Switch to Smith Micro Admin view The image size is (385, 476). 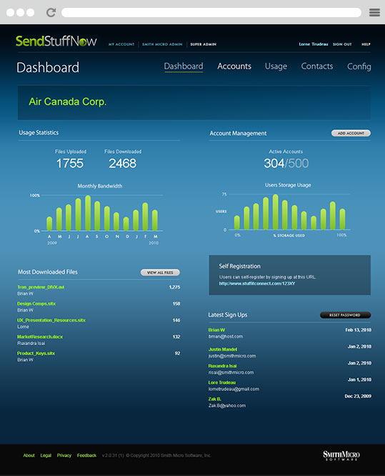point(162,44)
